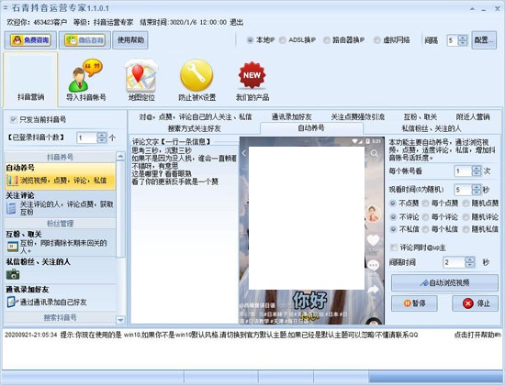This screenshot has width=505, height=385.
Task: Select 通讯录加好友 item in left list
Action: click(x=61, y=297)
